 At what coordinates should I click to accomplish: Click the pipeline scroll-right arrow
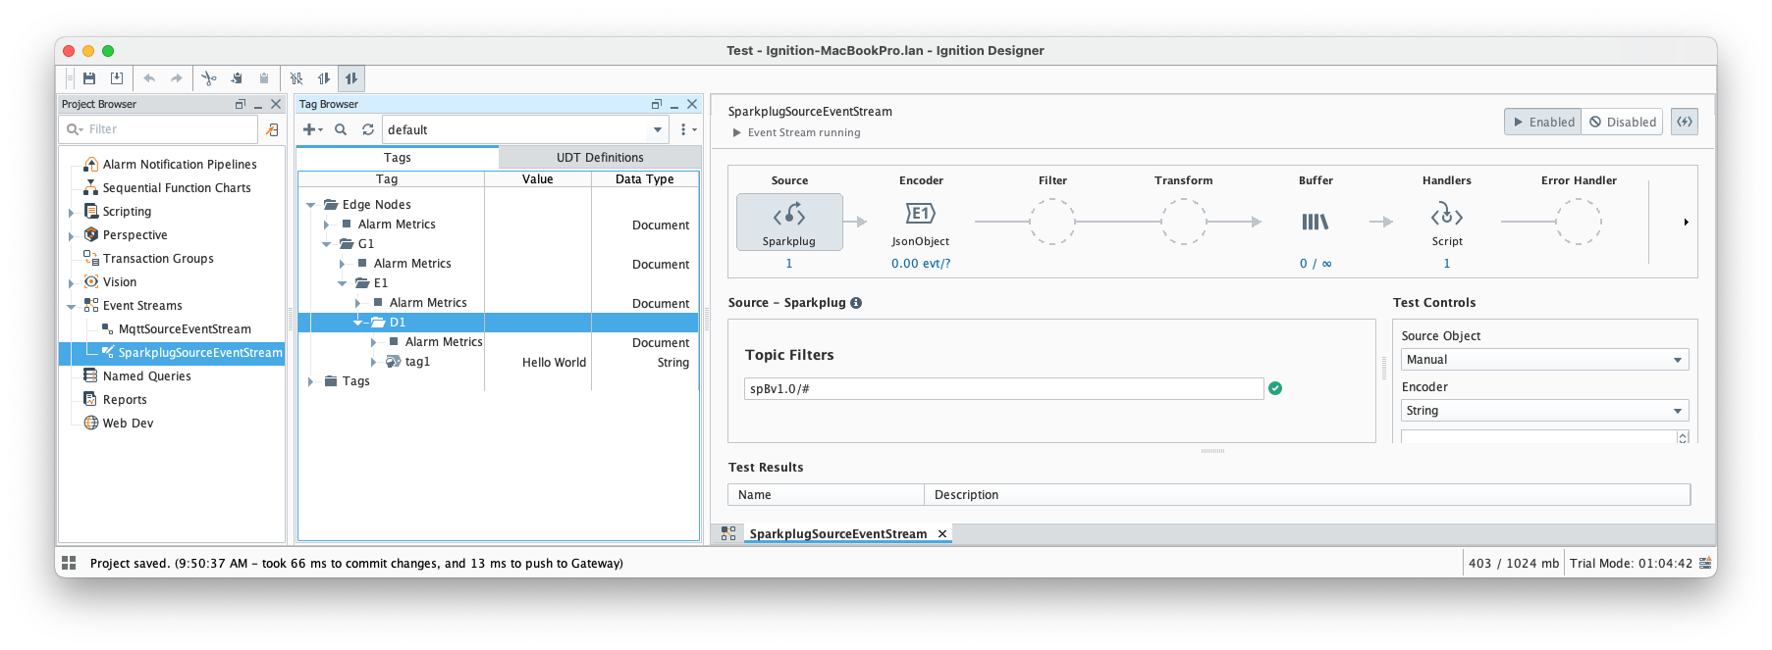(x=1686, y=223)
